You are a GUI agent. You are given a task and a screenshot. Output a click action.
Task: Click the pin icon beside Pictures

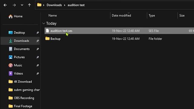pos(38,57)
